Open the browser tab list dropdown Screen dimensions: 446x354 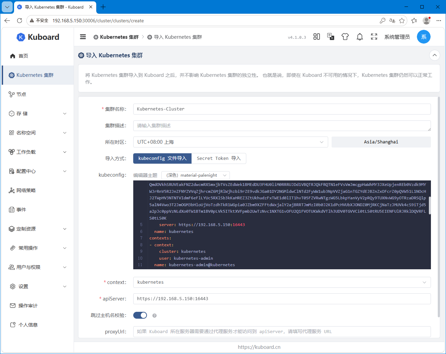point(7,7)
